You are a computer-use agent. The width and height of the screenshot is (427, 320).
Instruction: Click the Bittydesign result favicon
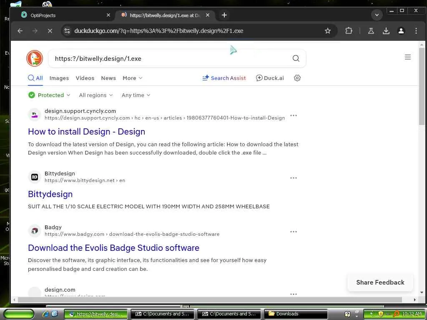(35, 177)
